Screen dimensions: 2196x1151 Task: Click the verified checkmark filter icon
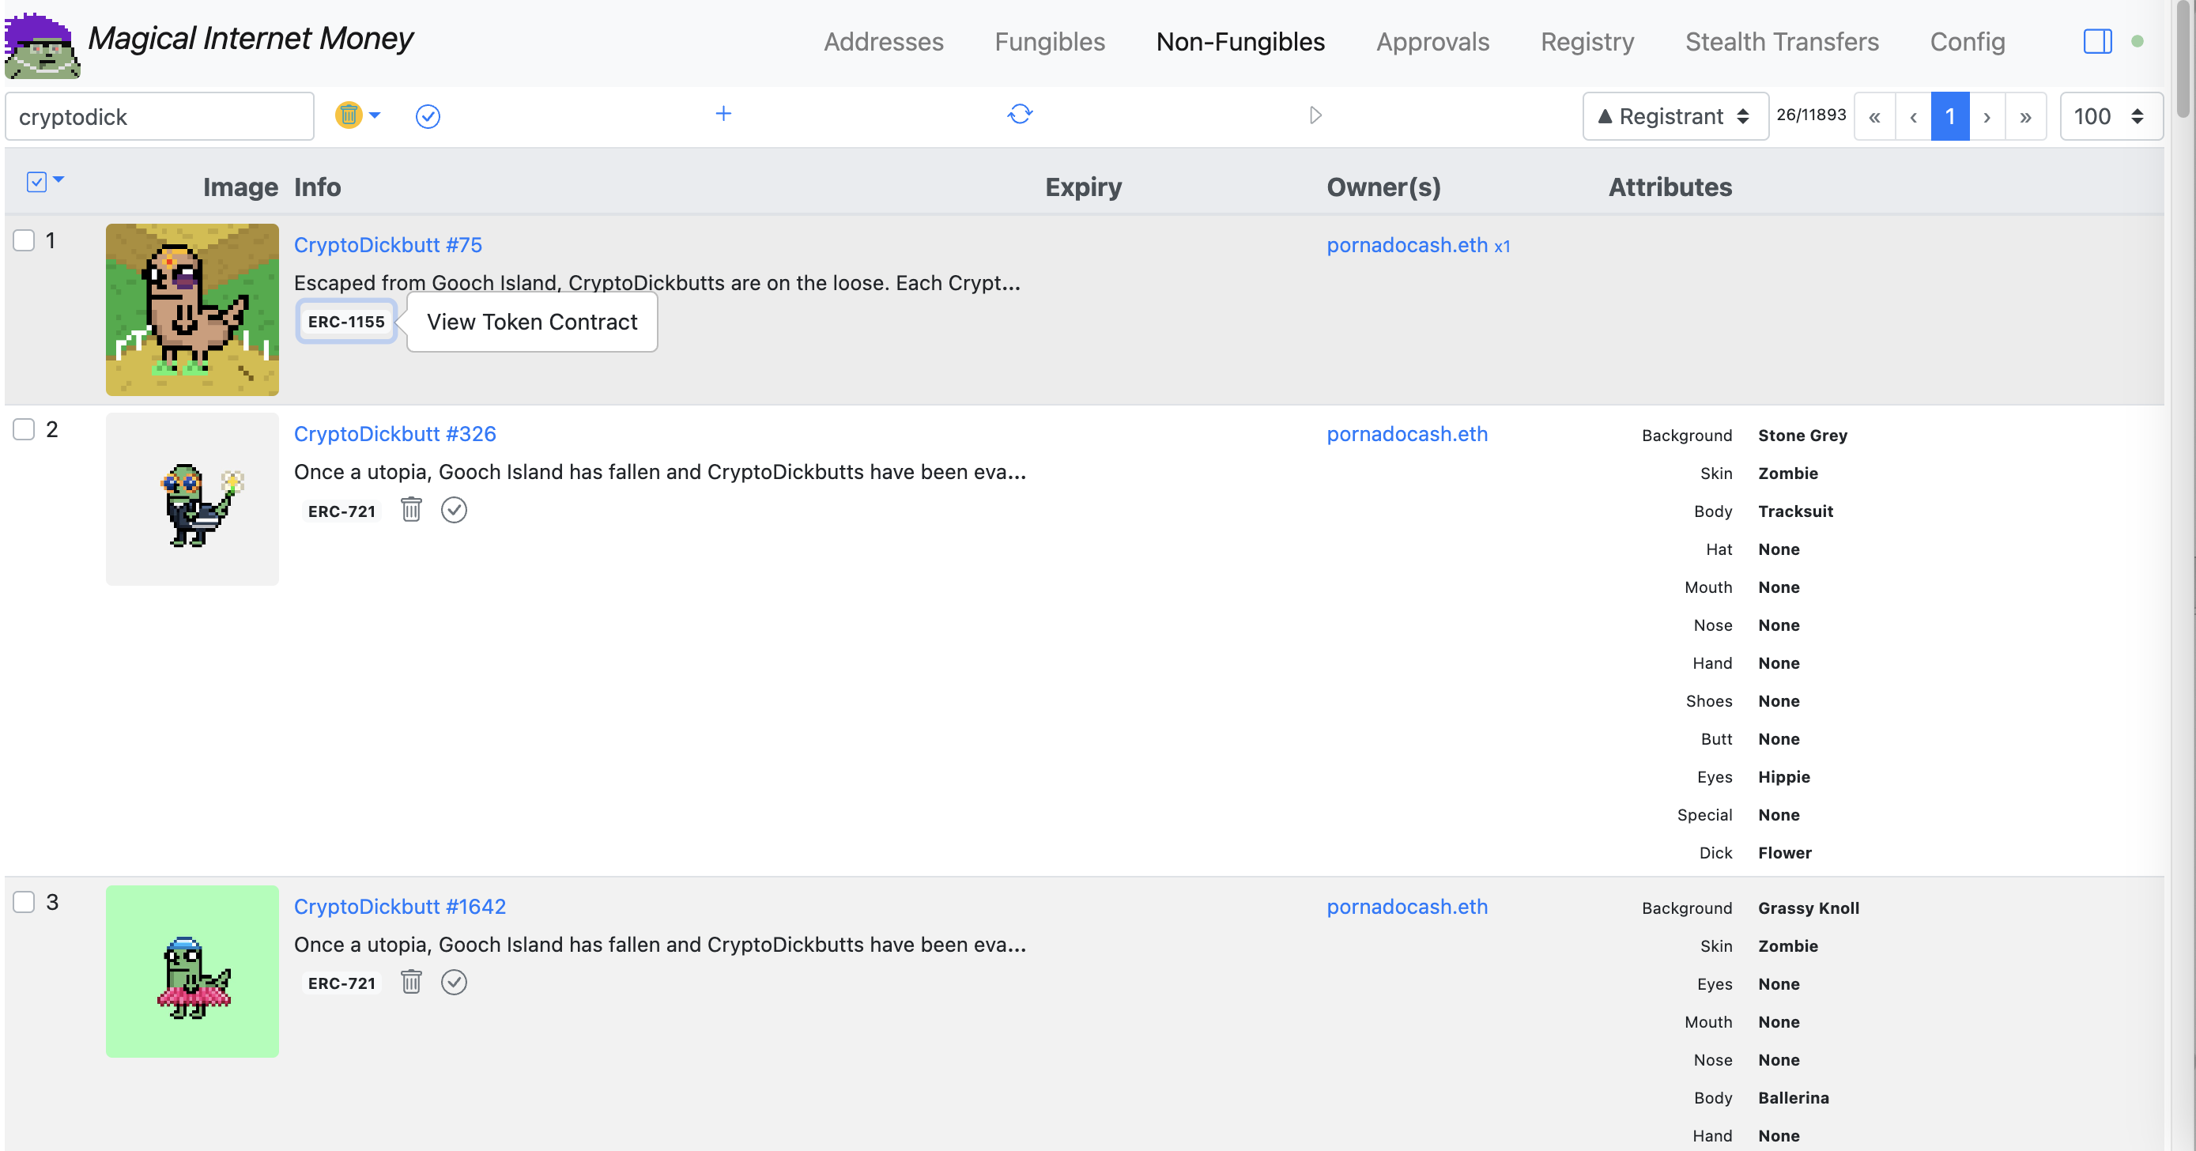pos(428,116)
